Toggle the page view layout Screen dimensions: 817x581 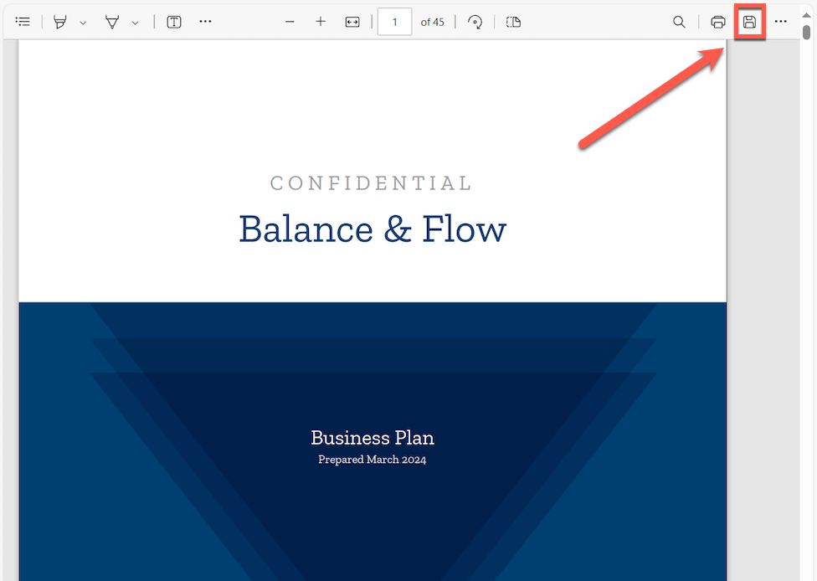pos(514,22)
